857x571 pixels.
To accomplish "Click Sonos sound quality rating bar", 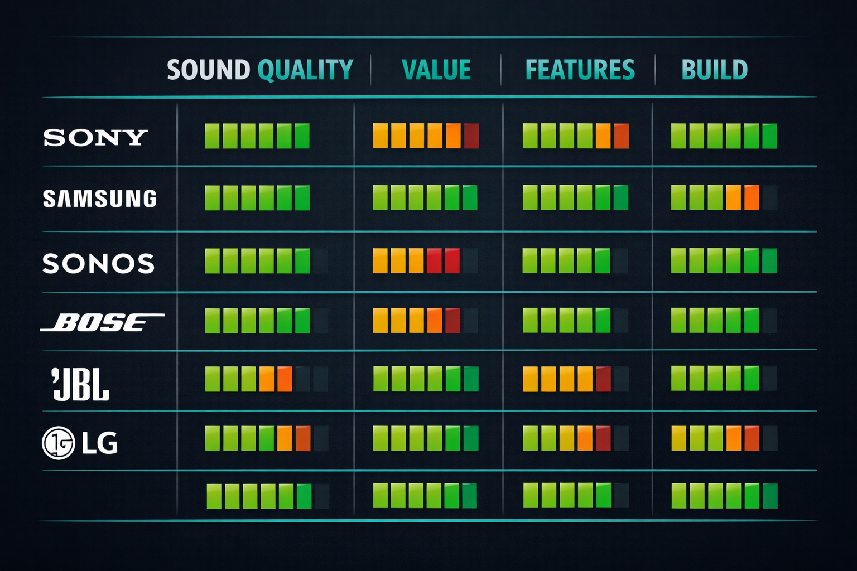I will point(267,261).
